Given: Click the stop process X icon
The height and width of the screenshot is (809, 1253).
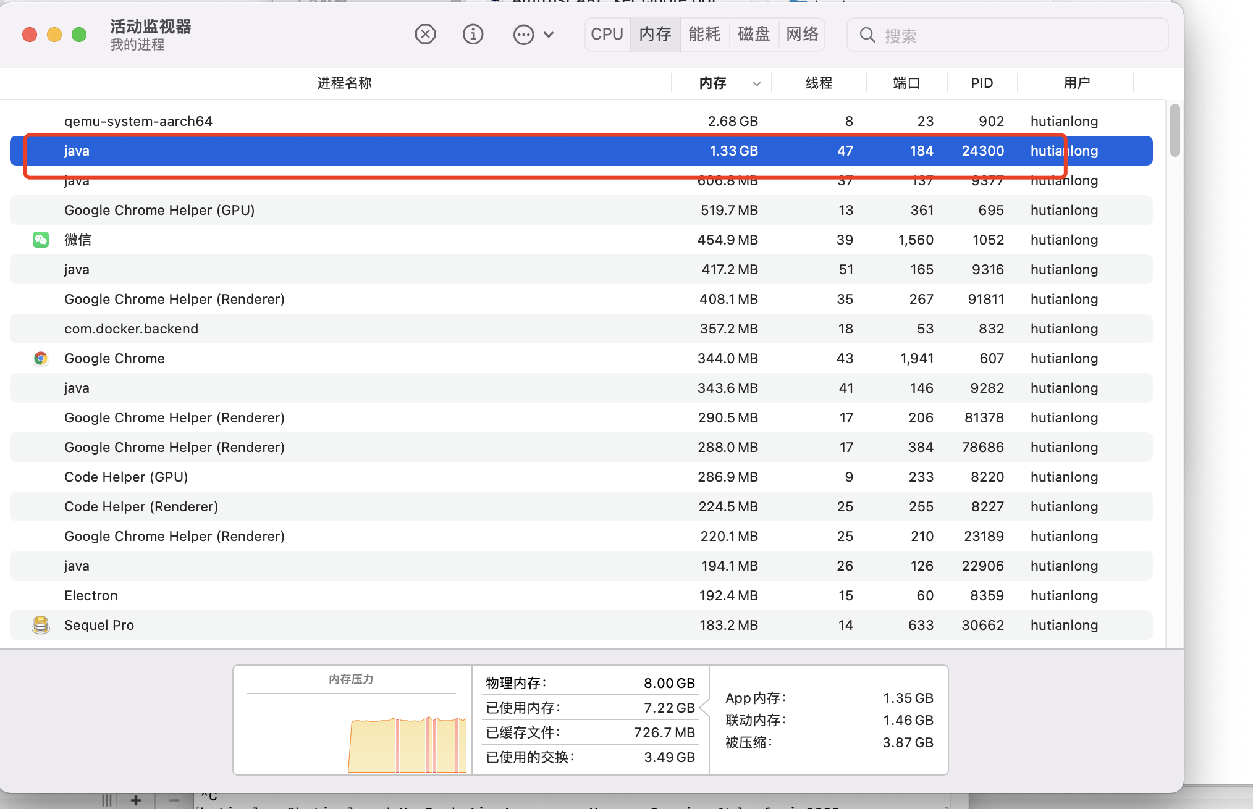Looking at the screenshot, I should tap(425, 35).
